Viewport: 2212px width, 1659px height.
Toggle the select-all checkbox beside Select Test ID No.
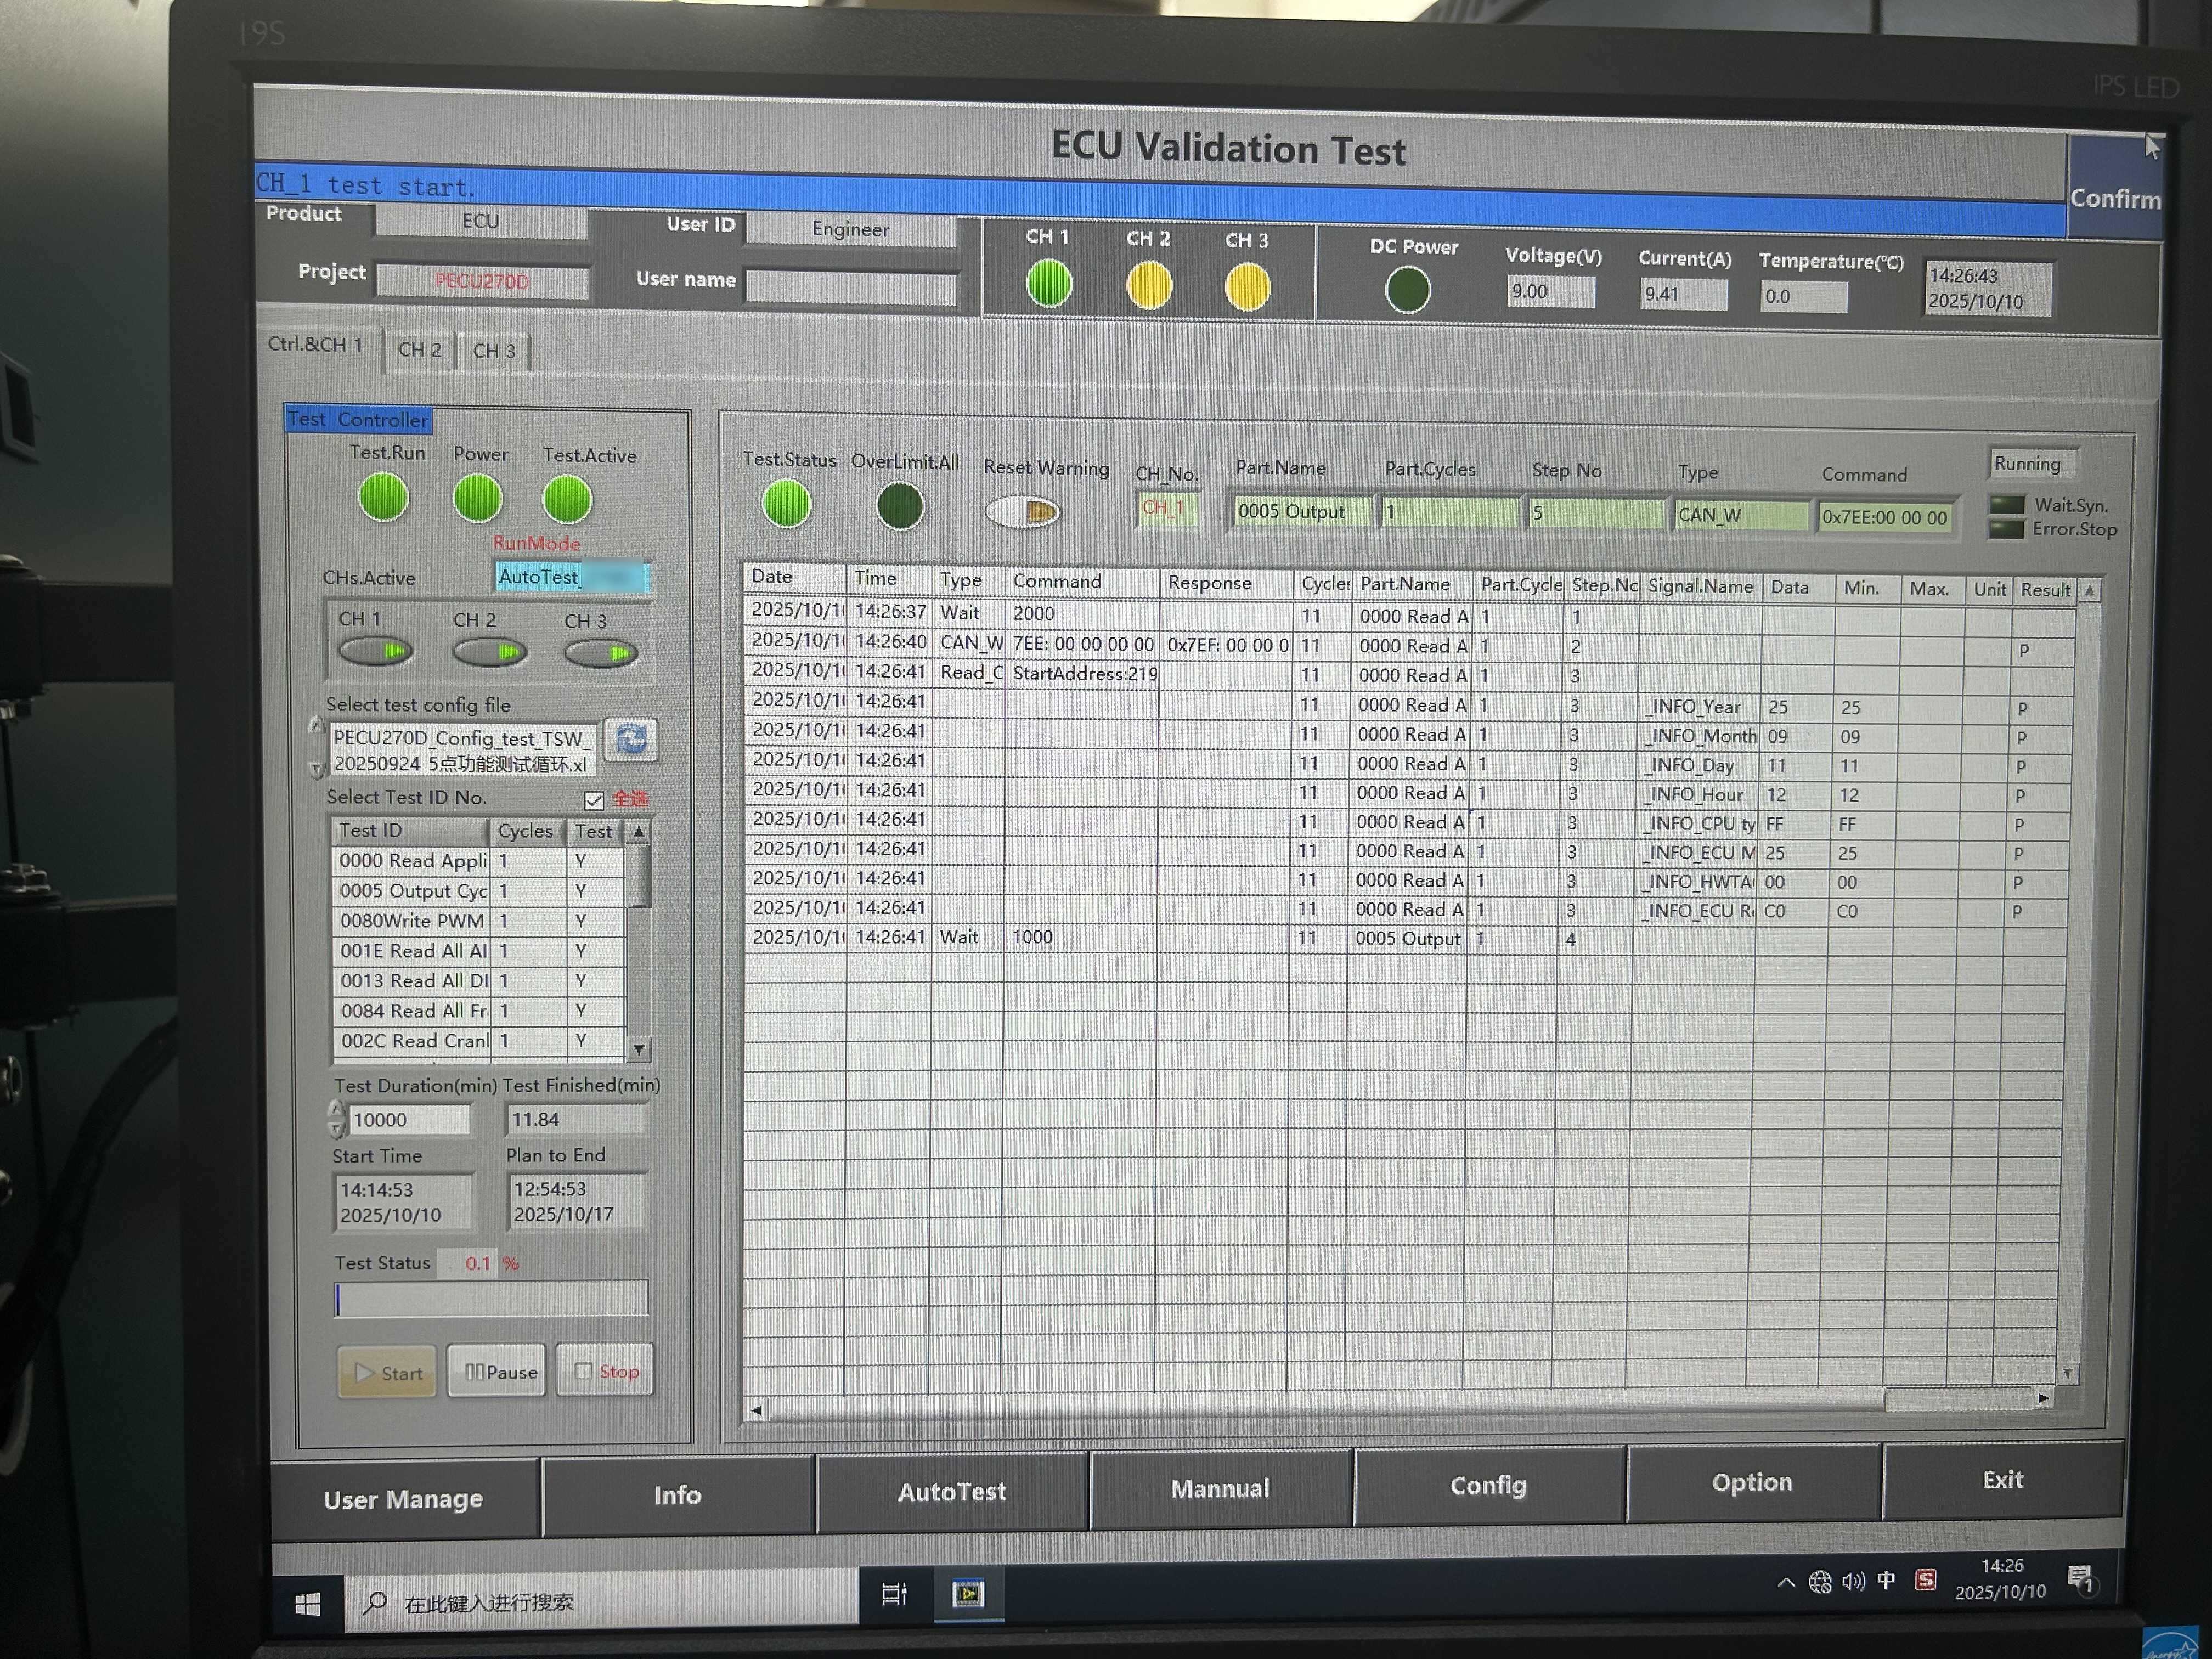(x=594, y=799)
